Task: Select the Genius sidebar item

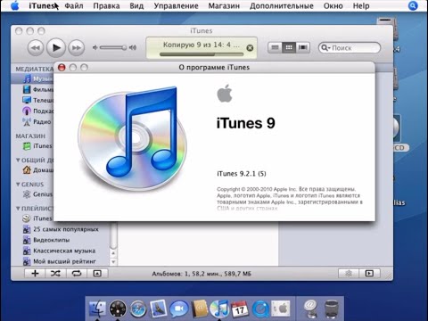Action: click(x=33, y=194)
